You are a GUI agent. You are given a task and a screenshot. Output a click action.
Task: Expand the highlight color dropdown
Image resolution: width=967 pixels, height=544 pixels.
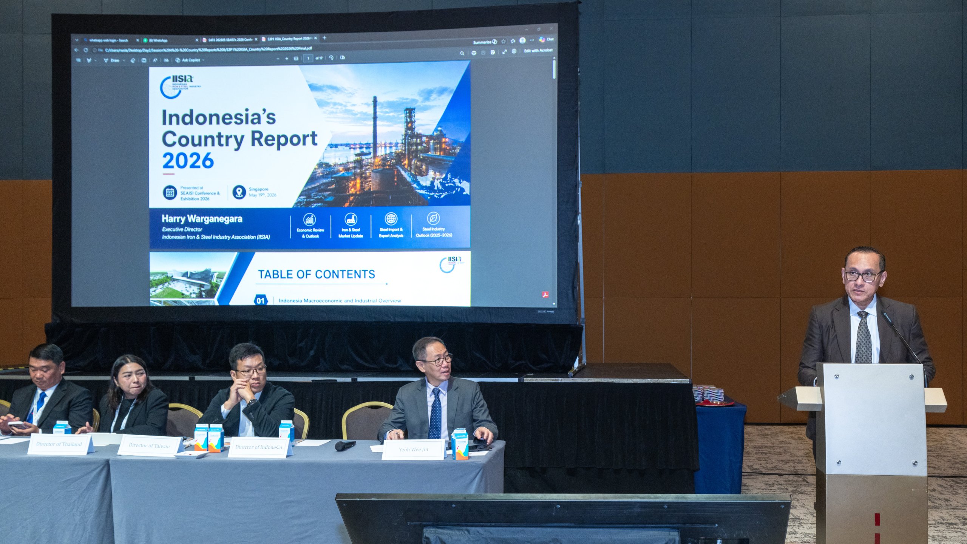[96, 60]
